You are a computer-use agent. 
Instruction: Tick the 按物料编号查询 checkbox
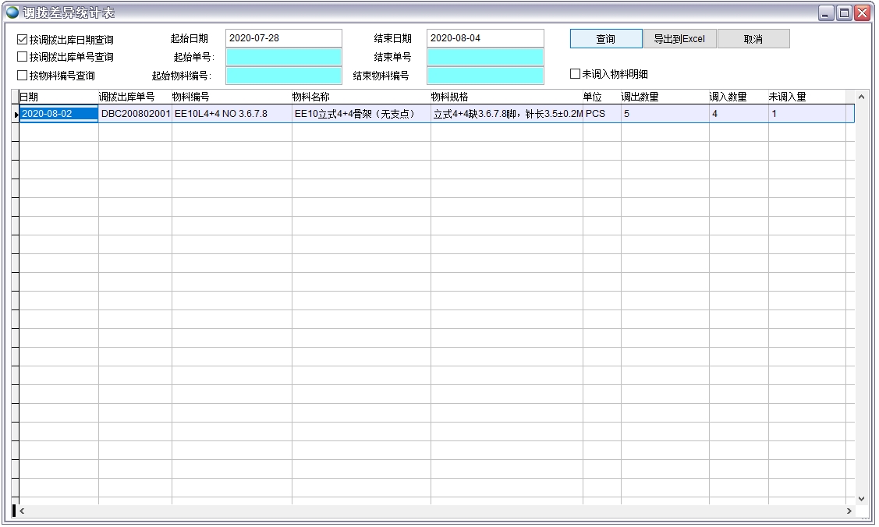pos(23,76)
